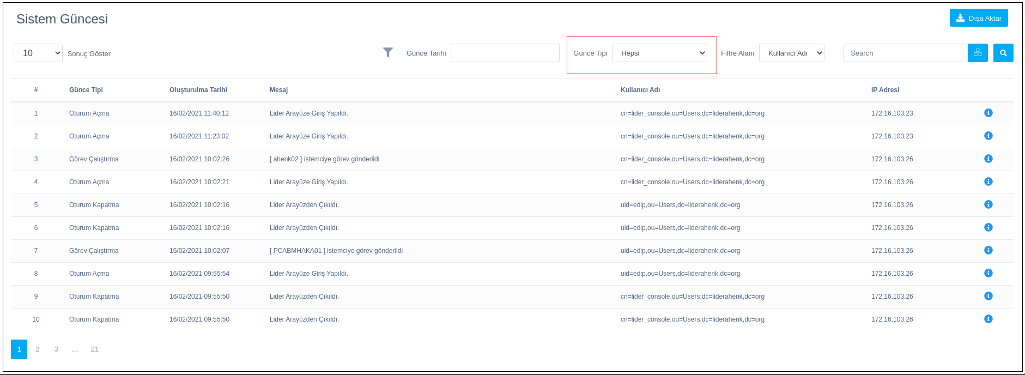Open info icon for log row 3
The height and width of the screenshot is (375, 1025).
pos(988,159)
